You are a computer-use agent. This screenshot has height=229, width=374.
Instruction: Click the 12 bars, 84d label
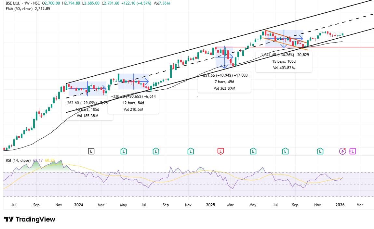[x=133, y=103]
